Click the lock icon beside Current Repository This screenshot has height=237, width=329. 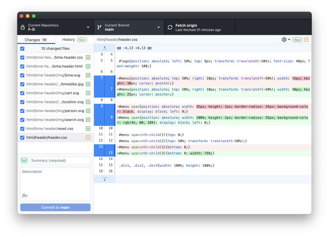coord(23,27)
